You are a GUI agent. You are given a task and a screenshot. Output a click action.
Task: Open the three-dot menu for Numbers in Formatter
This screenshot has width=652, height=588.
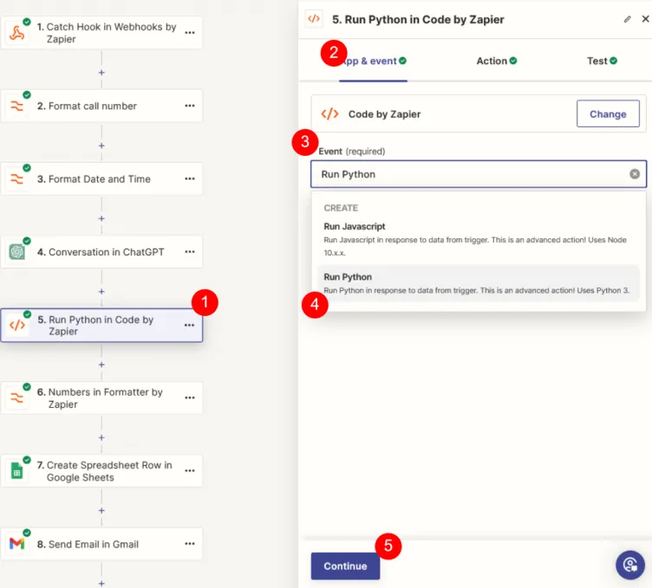pos(190,397)
